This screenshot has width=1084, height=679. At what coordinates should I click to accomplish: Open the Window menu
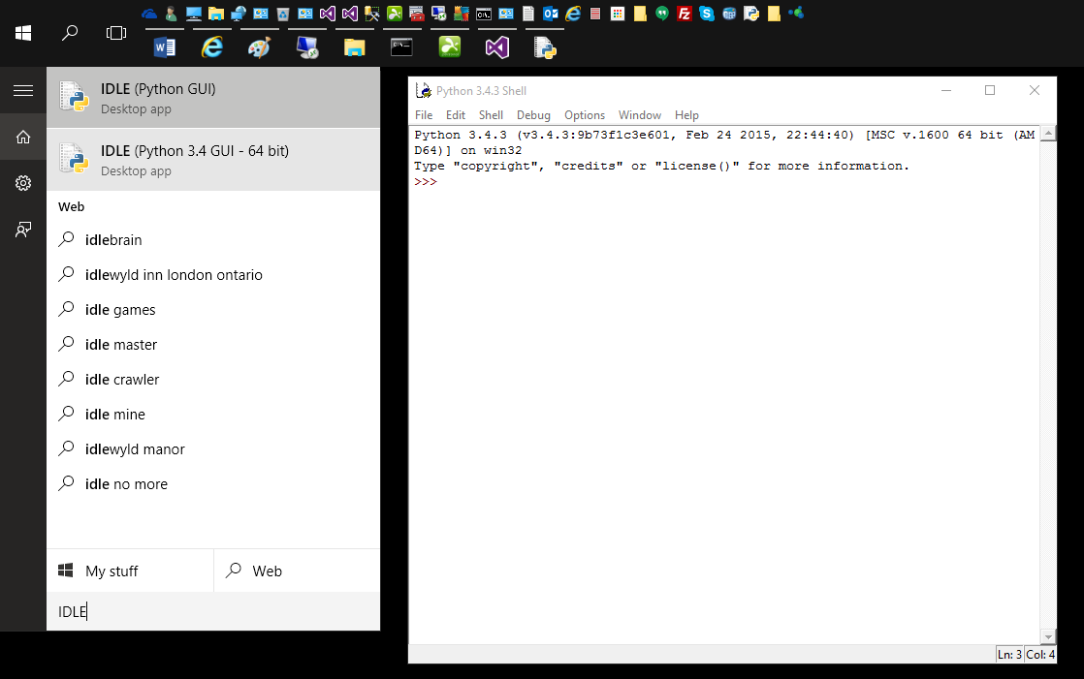pos(640,115)
